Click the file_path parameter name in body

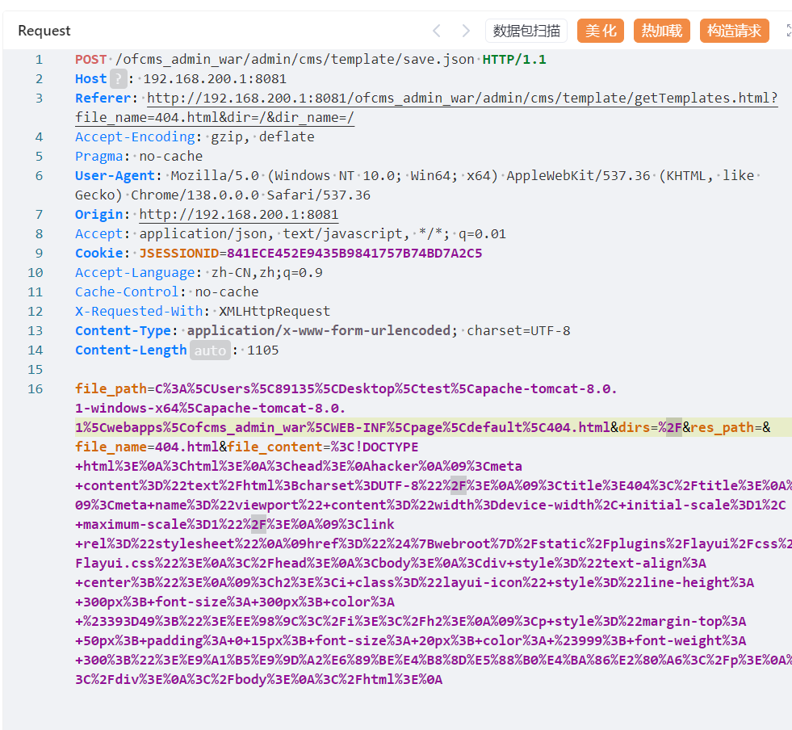pyautogui.click(x=111, y=389)
